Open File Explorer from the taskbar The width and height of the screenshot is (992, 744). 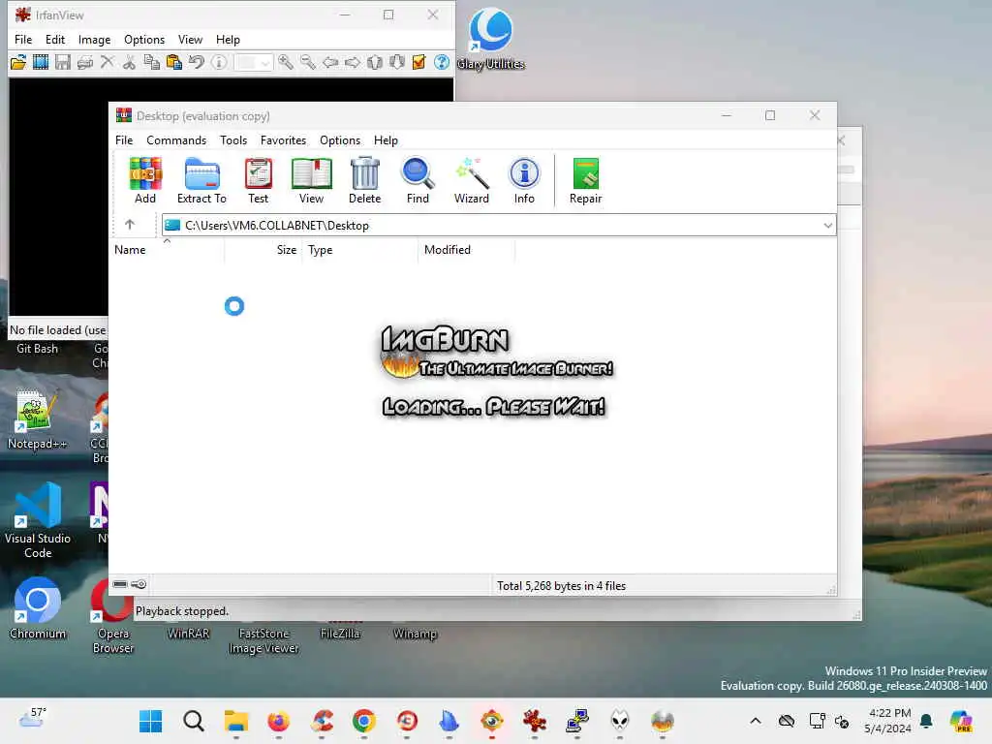(236, 721)
